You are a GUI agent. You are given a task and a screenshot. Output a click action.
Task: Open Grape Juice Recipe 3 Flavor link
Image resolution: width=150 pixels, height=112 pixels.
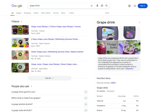pos(56,27)
